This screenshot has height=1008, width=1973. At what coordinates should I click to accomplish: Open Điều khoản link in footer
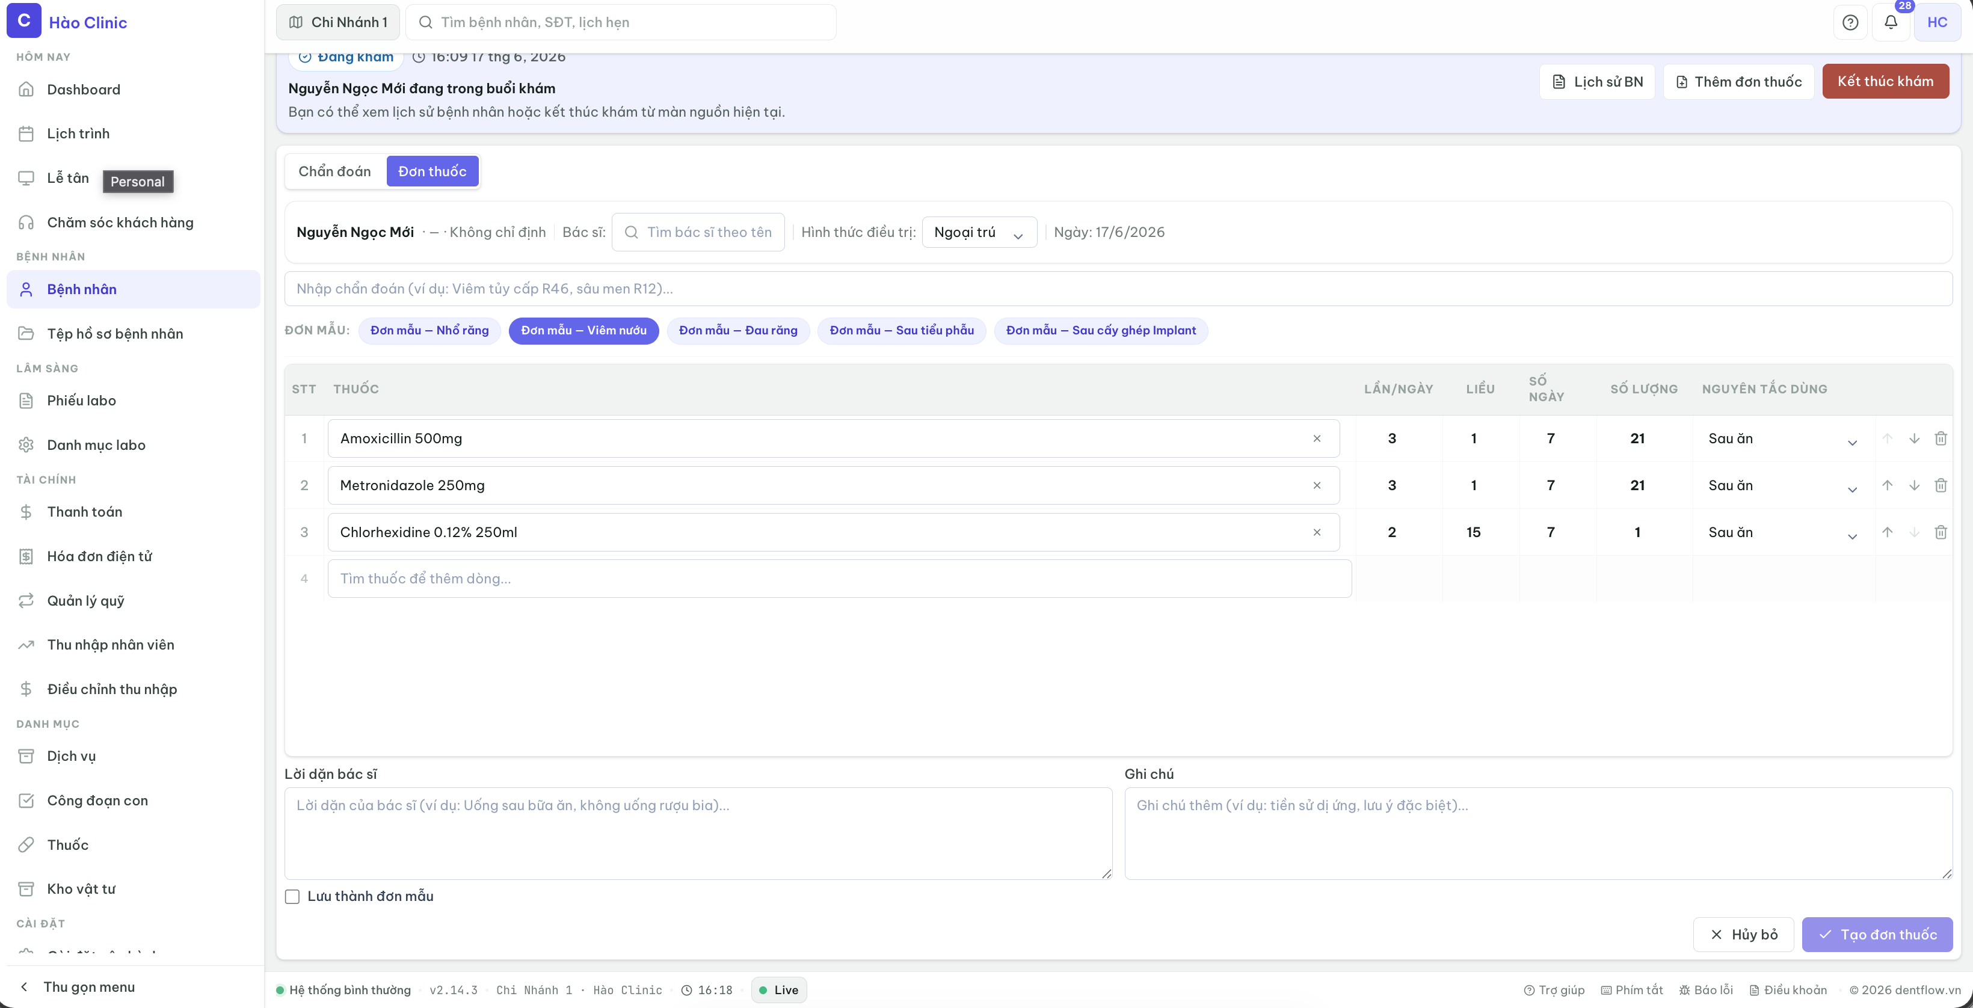[x=1788, y=991]
